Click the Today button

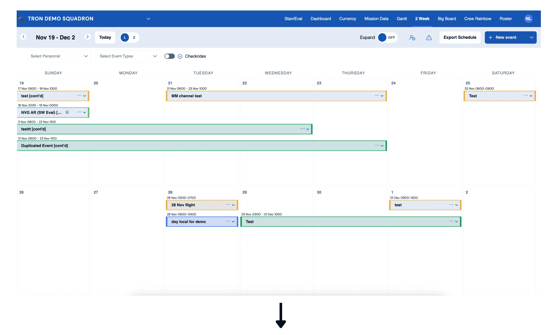pyautogui.click(x=105, y=37)
